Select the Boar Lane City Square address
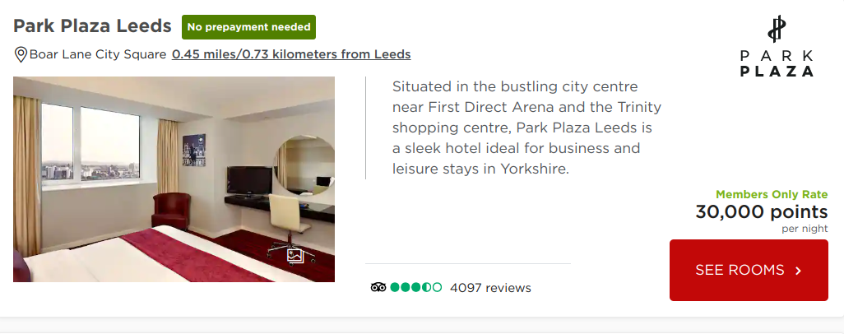 pos(98,54)
